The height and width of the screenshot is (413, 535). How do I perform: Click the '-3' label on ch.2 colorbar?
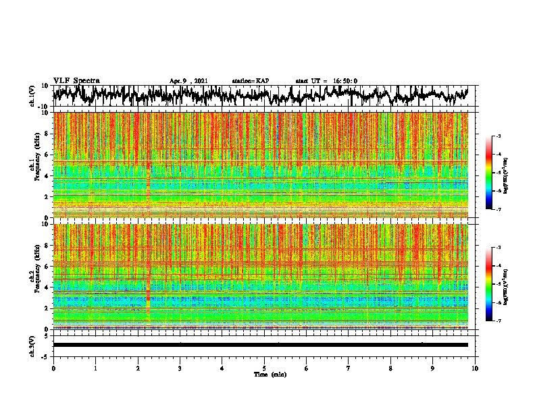pyautogui.click(x=498, y=248)
